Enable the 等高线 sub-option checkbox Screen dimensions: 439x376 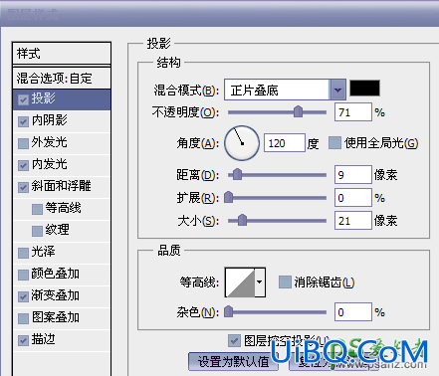37,209
